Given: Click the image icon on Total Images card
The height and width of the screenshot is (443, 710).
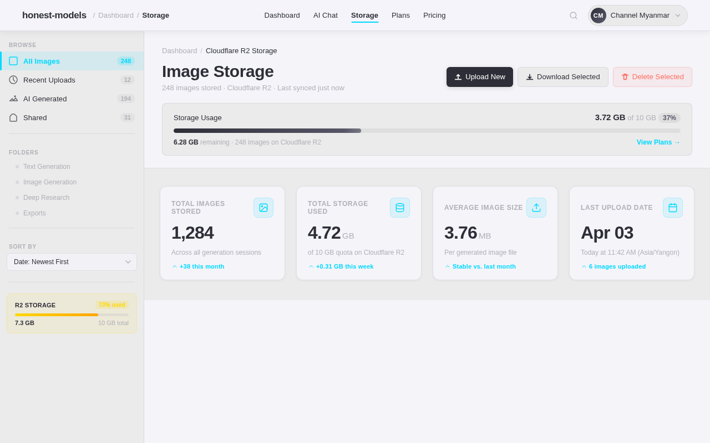Looking at the screenshot, I should pos(264,208).
